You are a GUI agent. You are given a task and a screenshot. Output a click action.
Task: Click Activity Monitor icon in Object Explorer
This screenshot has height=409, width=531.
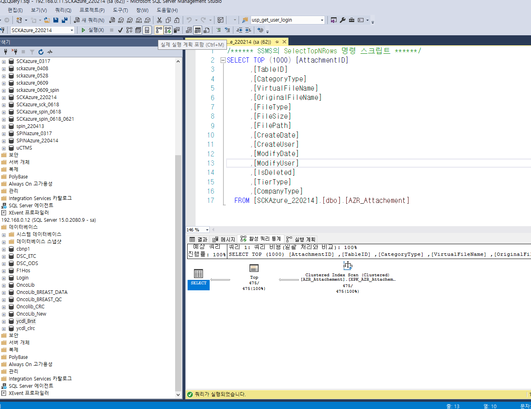tap(50, 52)
